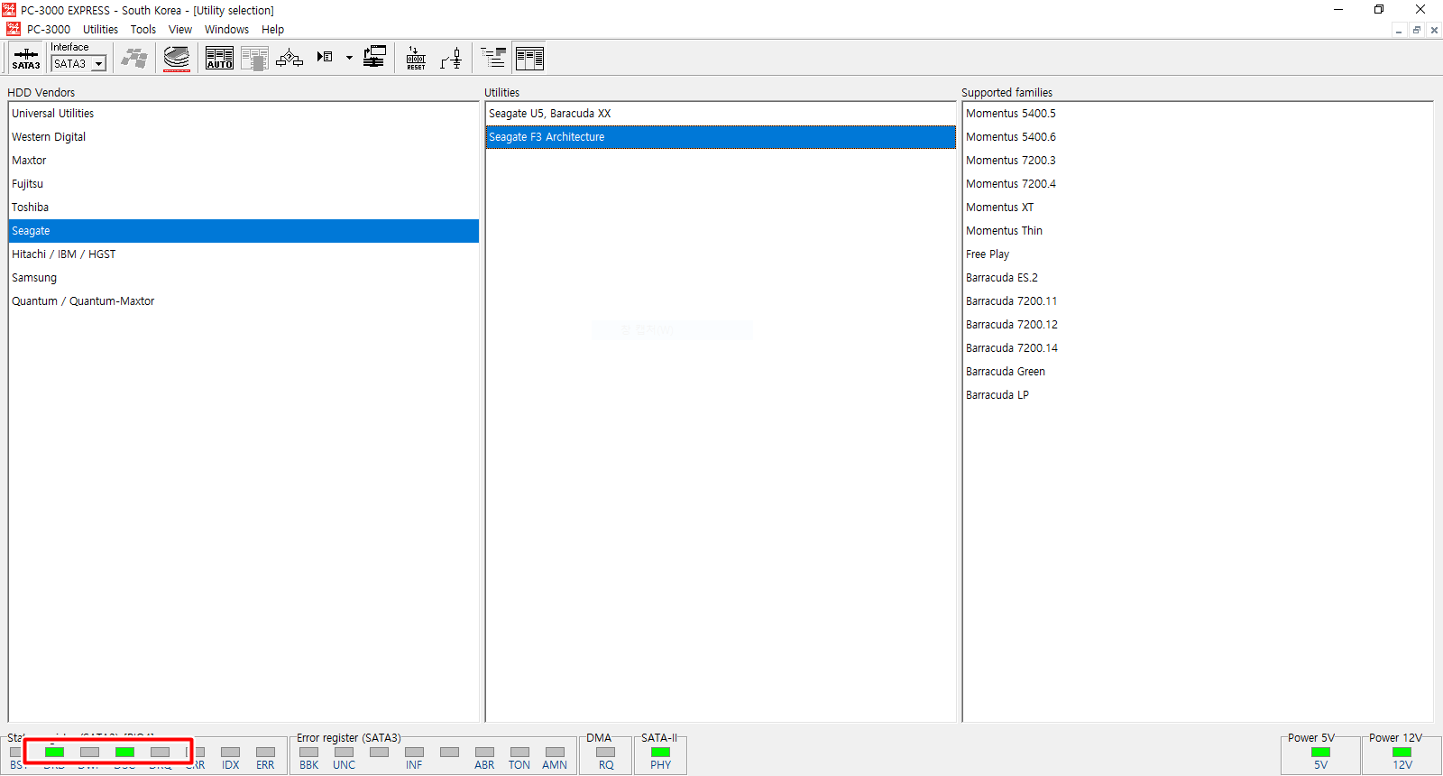Select Seagate F3 Architecture utility
The height and width of the screenshot is (776, 1443).
721,137
